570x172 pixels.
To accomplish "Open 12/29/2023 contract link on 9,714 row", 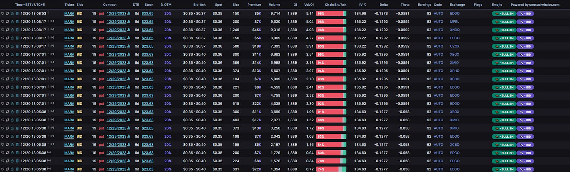I will click(116, 13).
